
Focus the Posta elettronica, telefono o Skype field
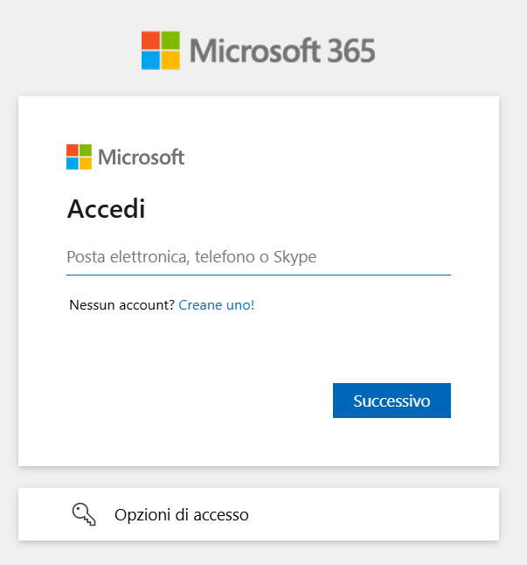(x=258, y=257)
